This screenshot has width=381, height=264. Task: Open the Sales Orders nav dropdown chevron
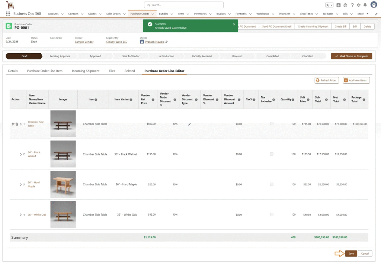point(124,14)
